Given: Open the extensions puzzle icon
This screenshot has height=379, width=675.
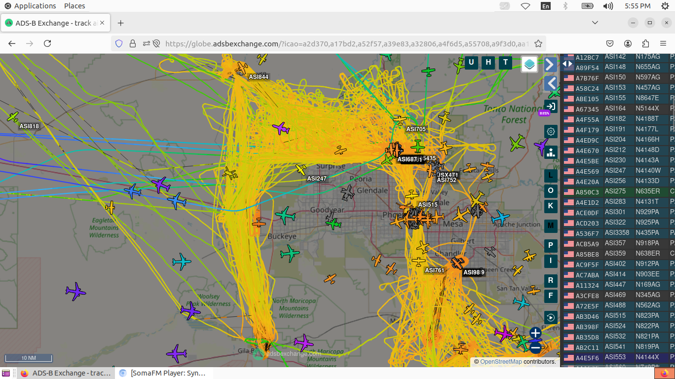Looking at the screenshot, I should [645, 43].
